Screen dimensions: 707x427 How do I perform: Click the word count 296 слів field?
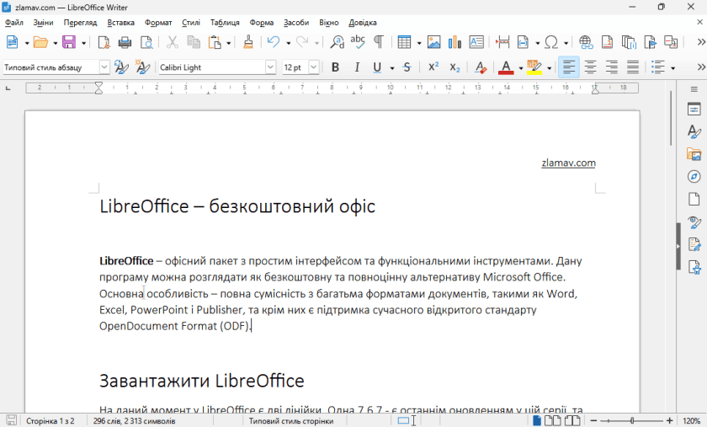tap(135, 420)
